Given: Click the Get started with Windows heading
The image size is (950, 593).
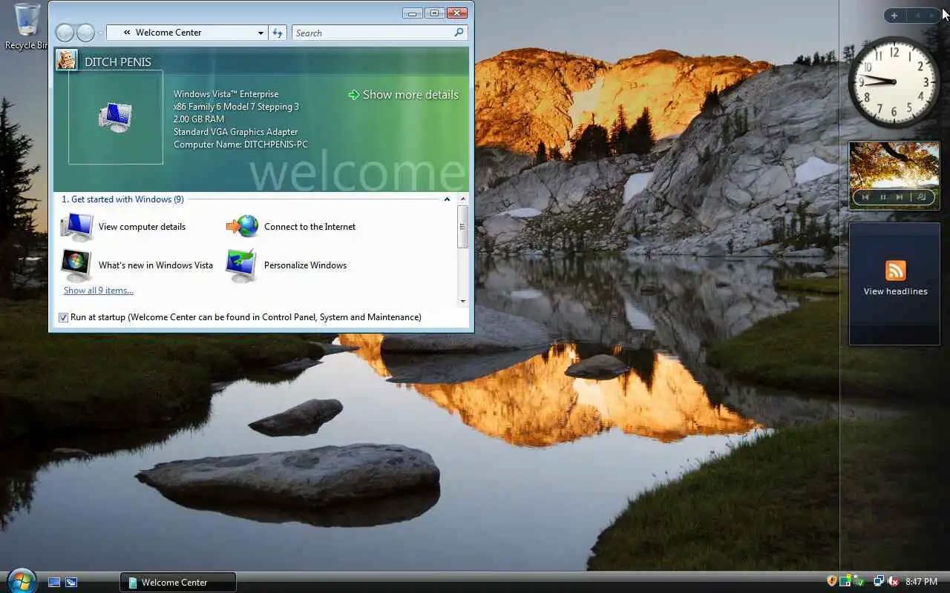Looking at the screenshot, I should pos(122,199).
